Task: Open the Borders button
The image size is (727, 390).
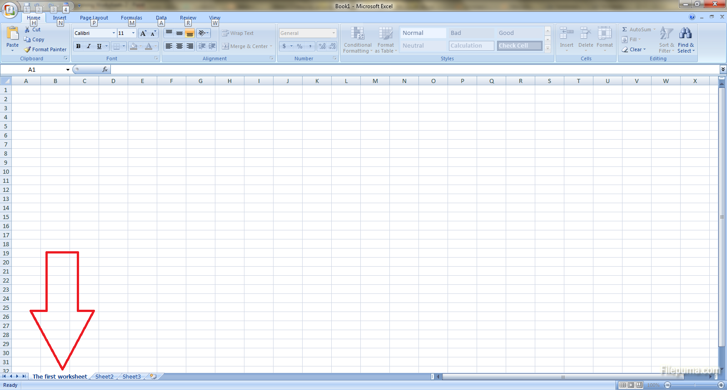Action: coord(116,46)
